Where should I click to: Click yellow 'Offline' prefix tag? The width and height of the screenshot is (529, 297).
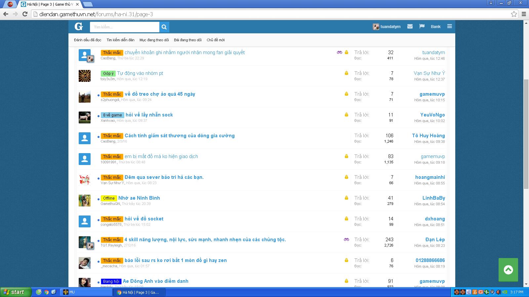[109, 198]
